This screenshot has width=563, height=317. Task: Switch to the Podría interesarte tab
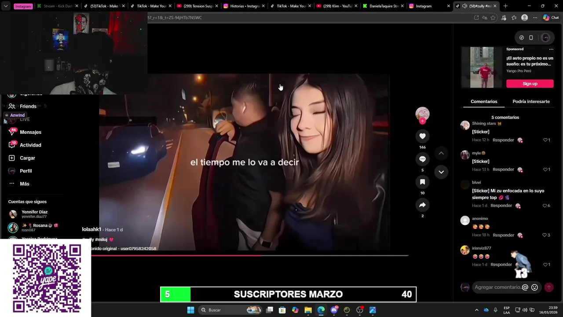[531, 102]
